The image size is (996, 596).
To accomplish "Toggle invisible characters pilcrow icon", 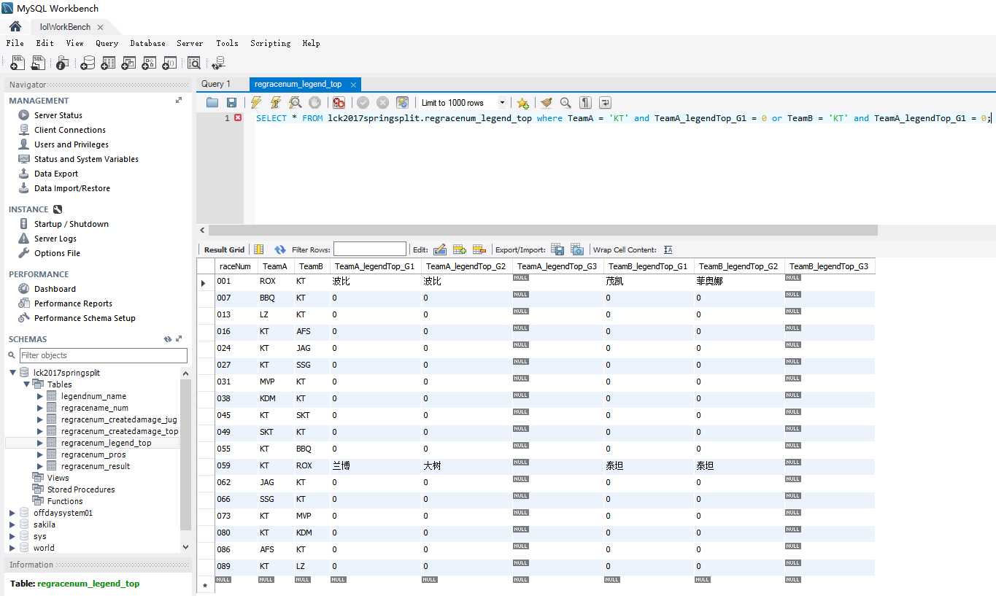I will click(585, 103).
